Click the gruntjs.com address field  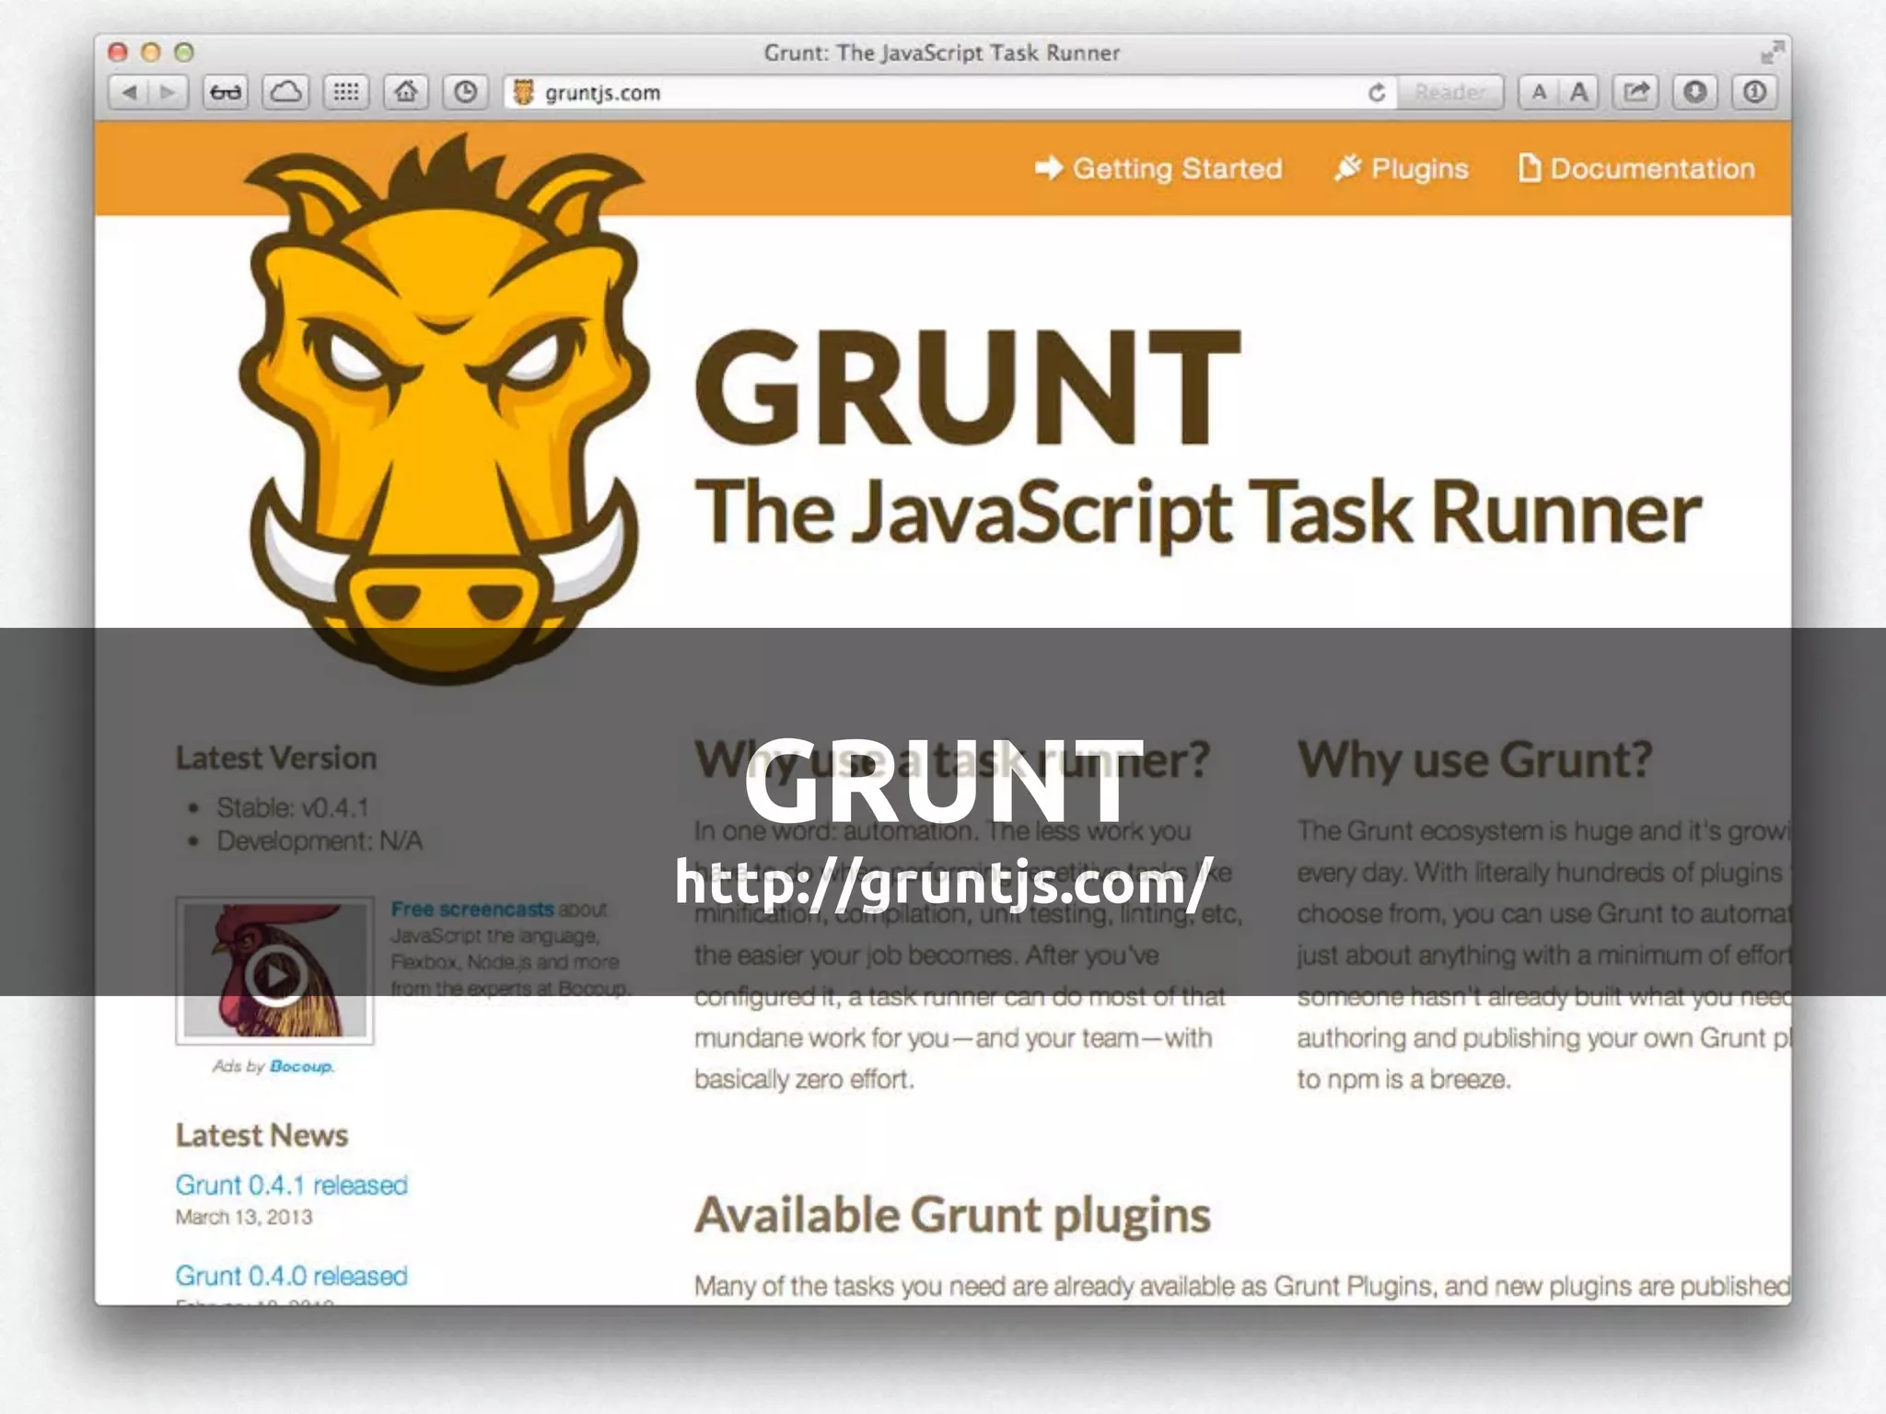949,93
